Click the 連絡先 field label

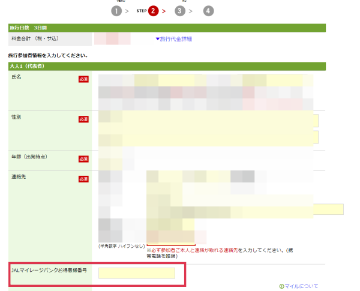coord(19,177)
